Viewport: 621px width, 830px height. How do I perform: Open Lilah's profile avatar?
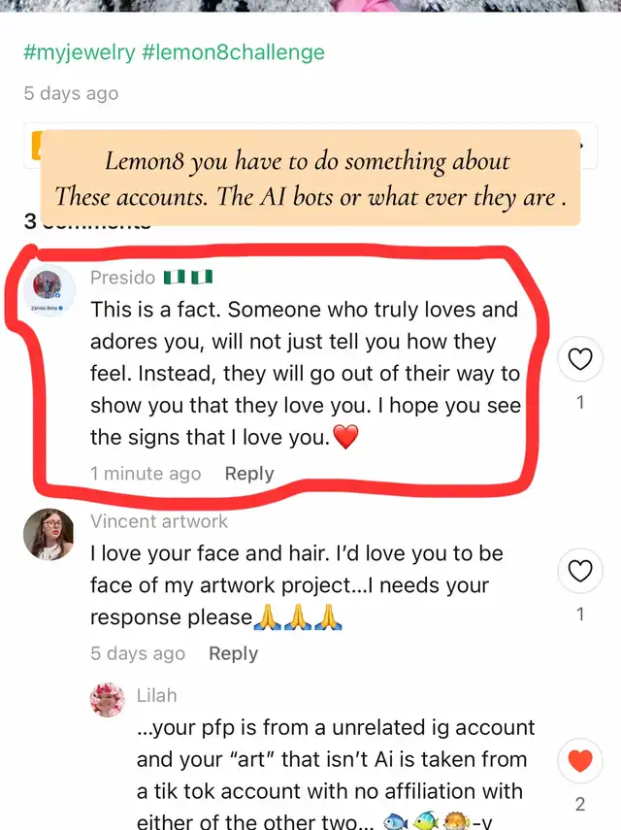click(x=108, y=699)
